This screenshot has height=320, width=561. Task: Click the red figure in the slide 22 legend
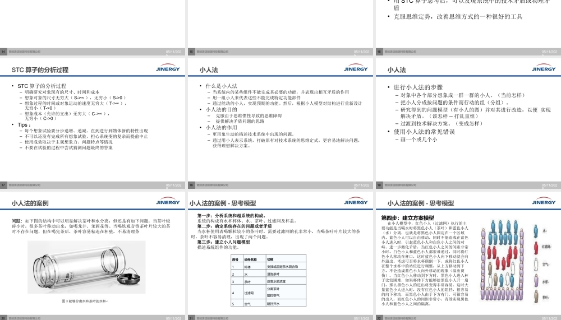pos(536,247)
